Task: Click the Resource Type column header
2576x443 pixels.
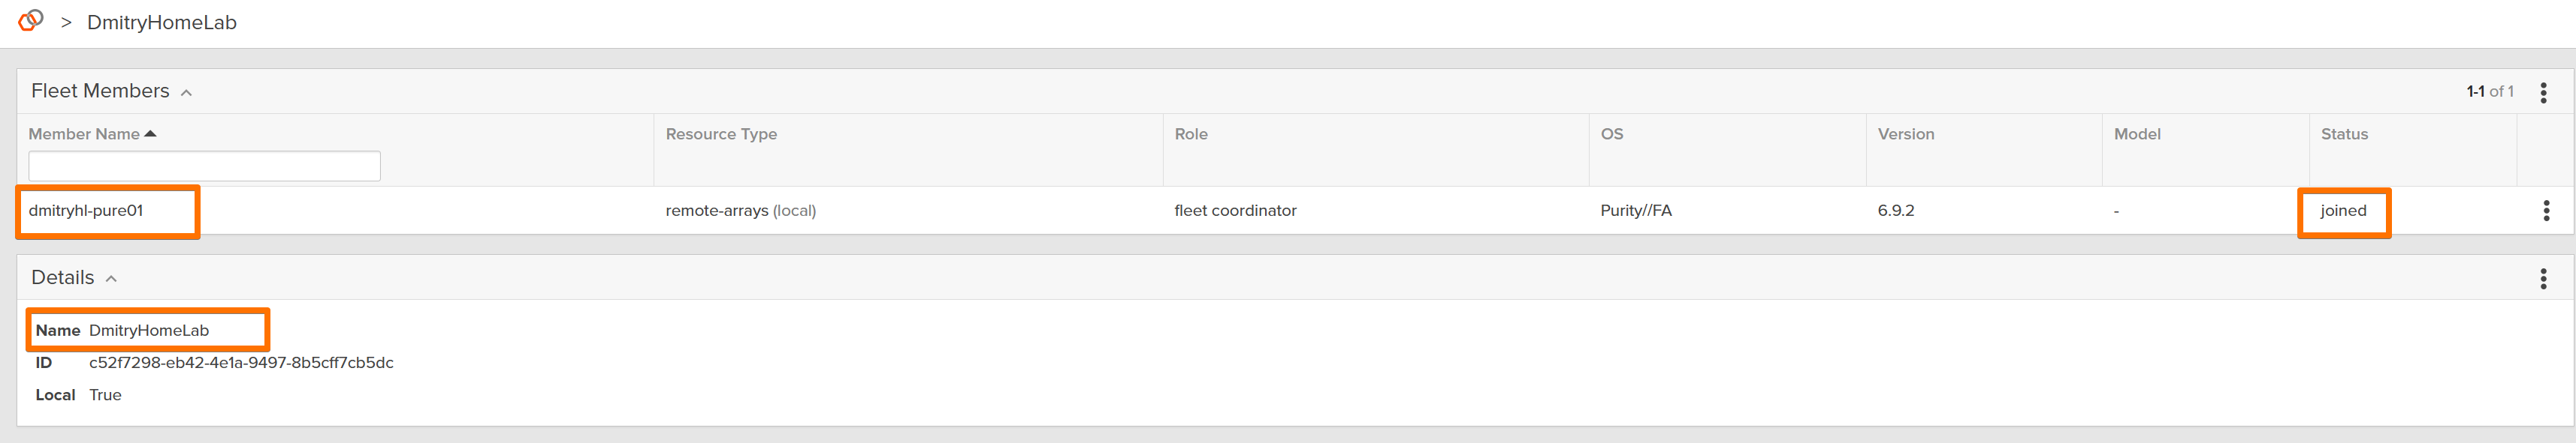Action: click(x=721, y=133)
